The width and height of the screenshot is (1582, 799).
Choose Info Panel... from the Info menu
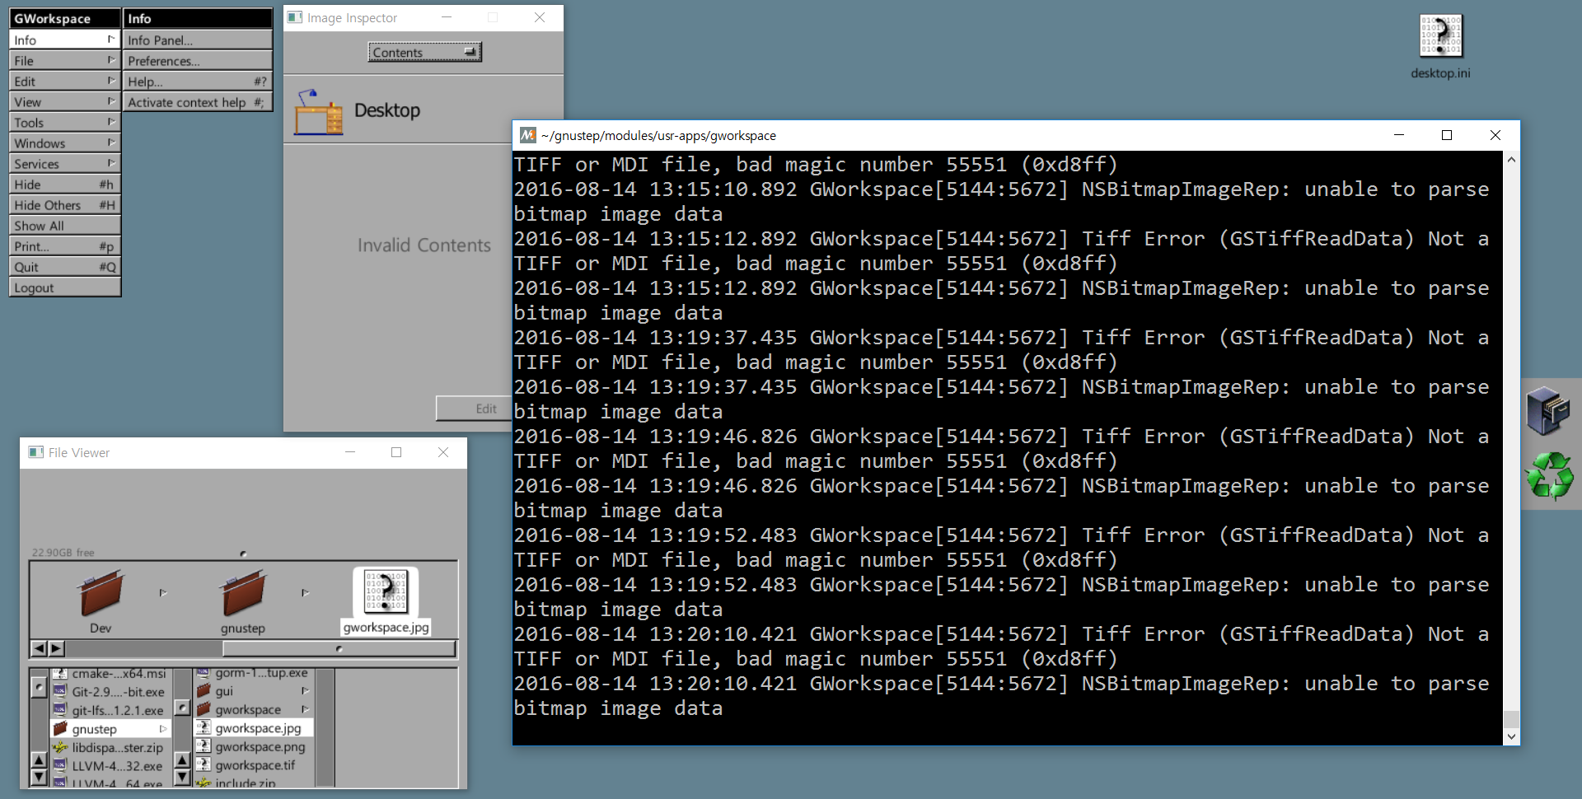198,40
